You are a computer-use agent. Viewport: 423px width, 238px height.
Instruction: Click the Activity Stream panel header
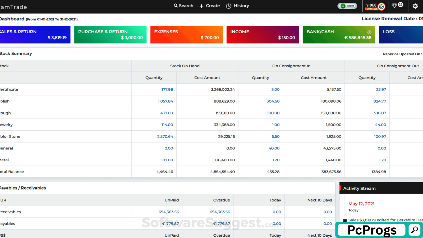click(381, 188)
